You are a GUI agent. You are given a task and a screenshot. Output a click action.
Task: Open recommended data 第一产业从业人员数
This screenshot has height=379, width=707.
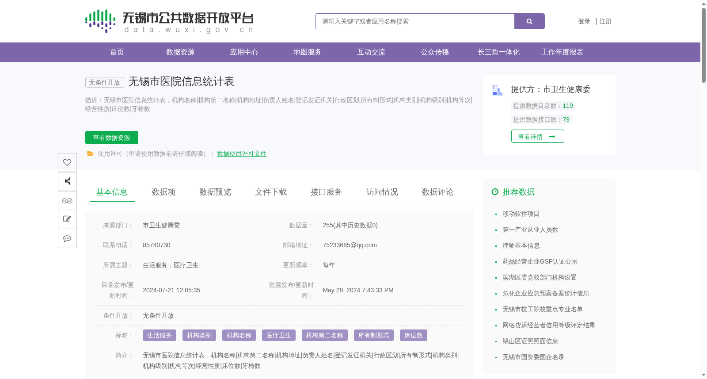tap(530, 230)
